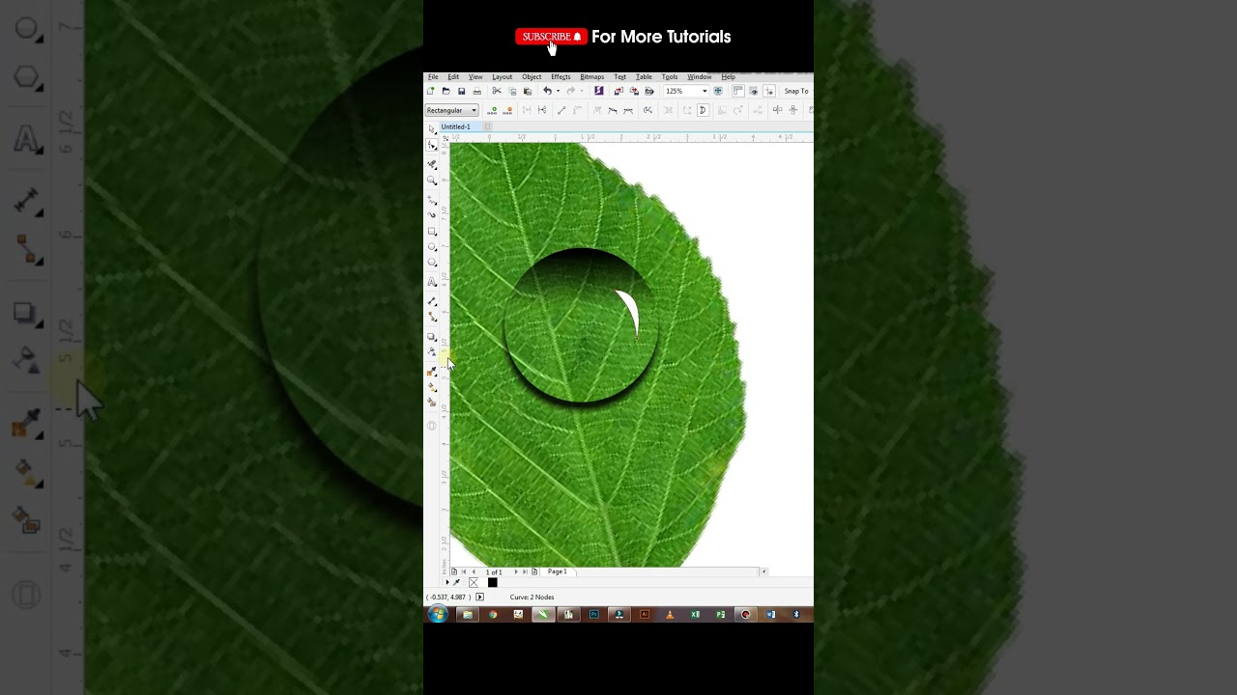Click the Add nodes icon
The height and width of the screenshot is (695, 1237).
(494, 110)
